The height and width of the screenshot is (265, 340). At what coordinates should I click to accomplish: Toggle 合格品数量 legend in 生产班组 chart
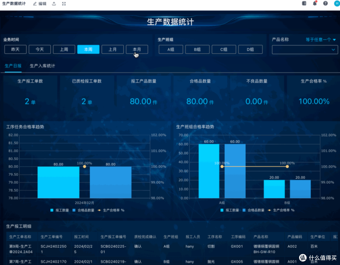tap(253, 210)
